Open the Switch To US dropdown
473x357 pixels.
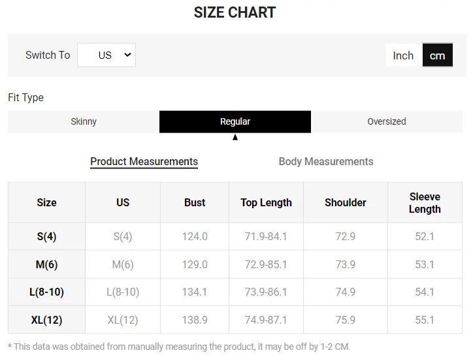[x=106, y=55]
